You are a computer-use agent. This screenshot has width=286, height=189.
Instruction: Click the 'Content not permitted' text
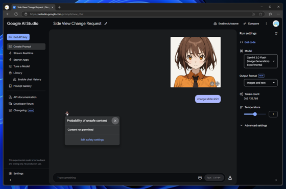(x=81, y=130)
